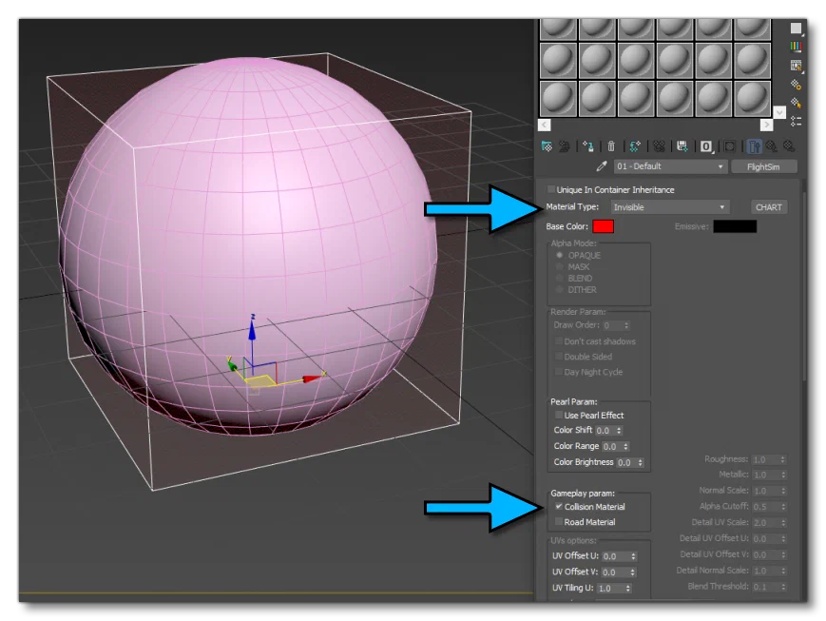The width and height of the screenshot is (826, 621).
Task: Select the MASK alpha mode radio
Action: point(560,266)
